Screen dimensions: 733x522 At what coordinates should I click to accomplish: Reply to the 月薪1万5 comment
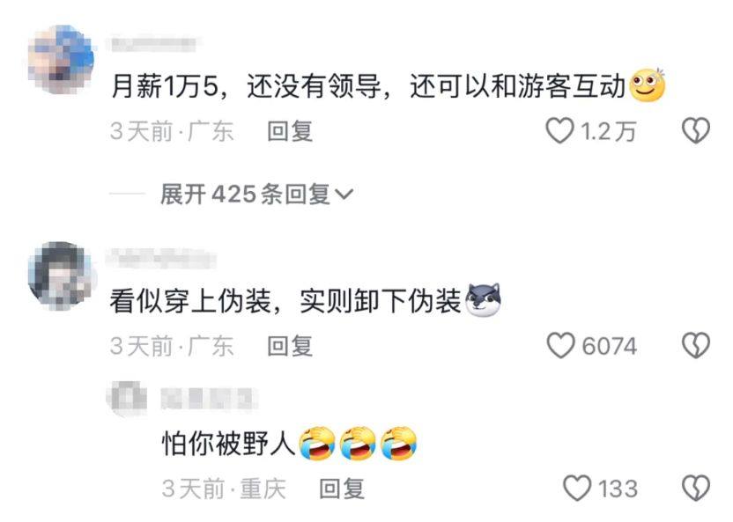point(290,131)
